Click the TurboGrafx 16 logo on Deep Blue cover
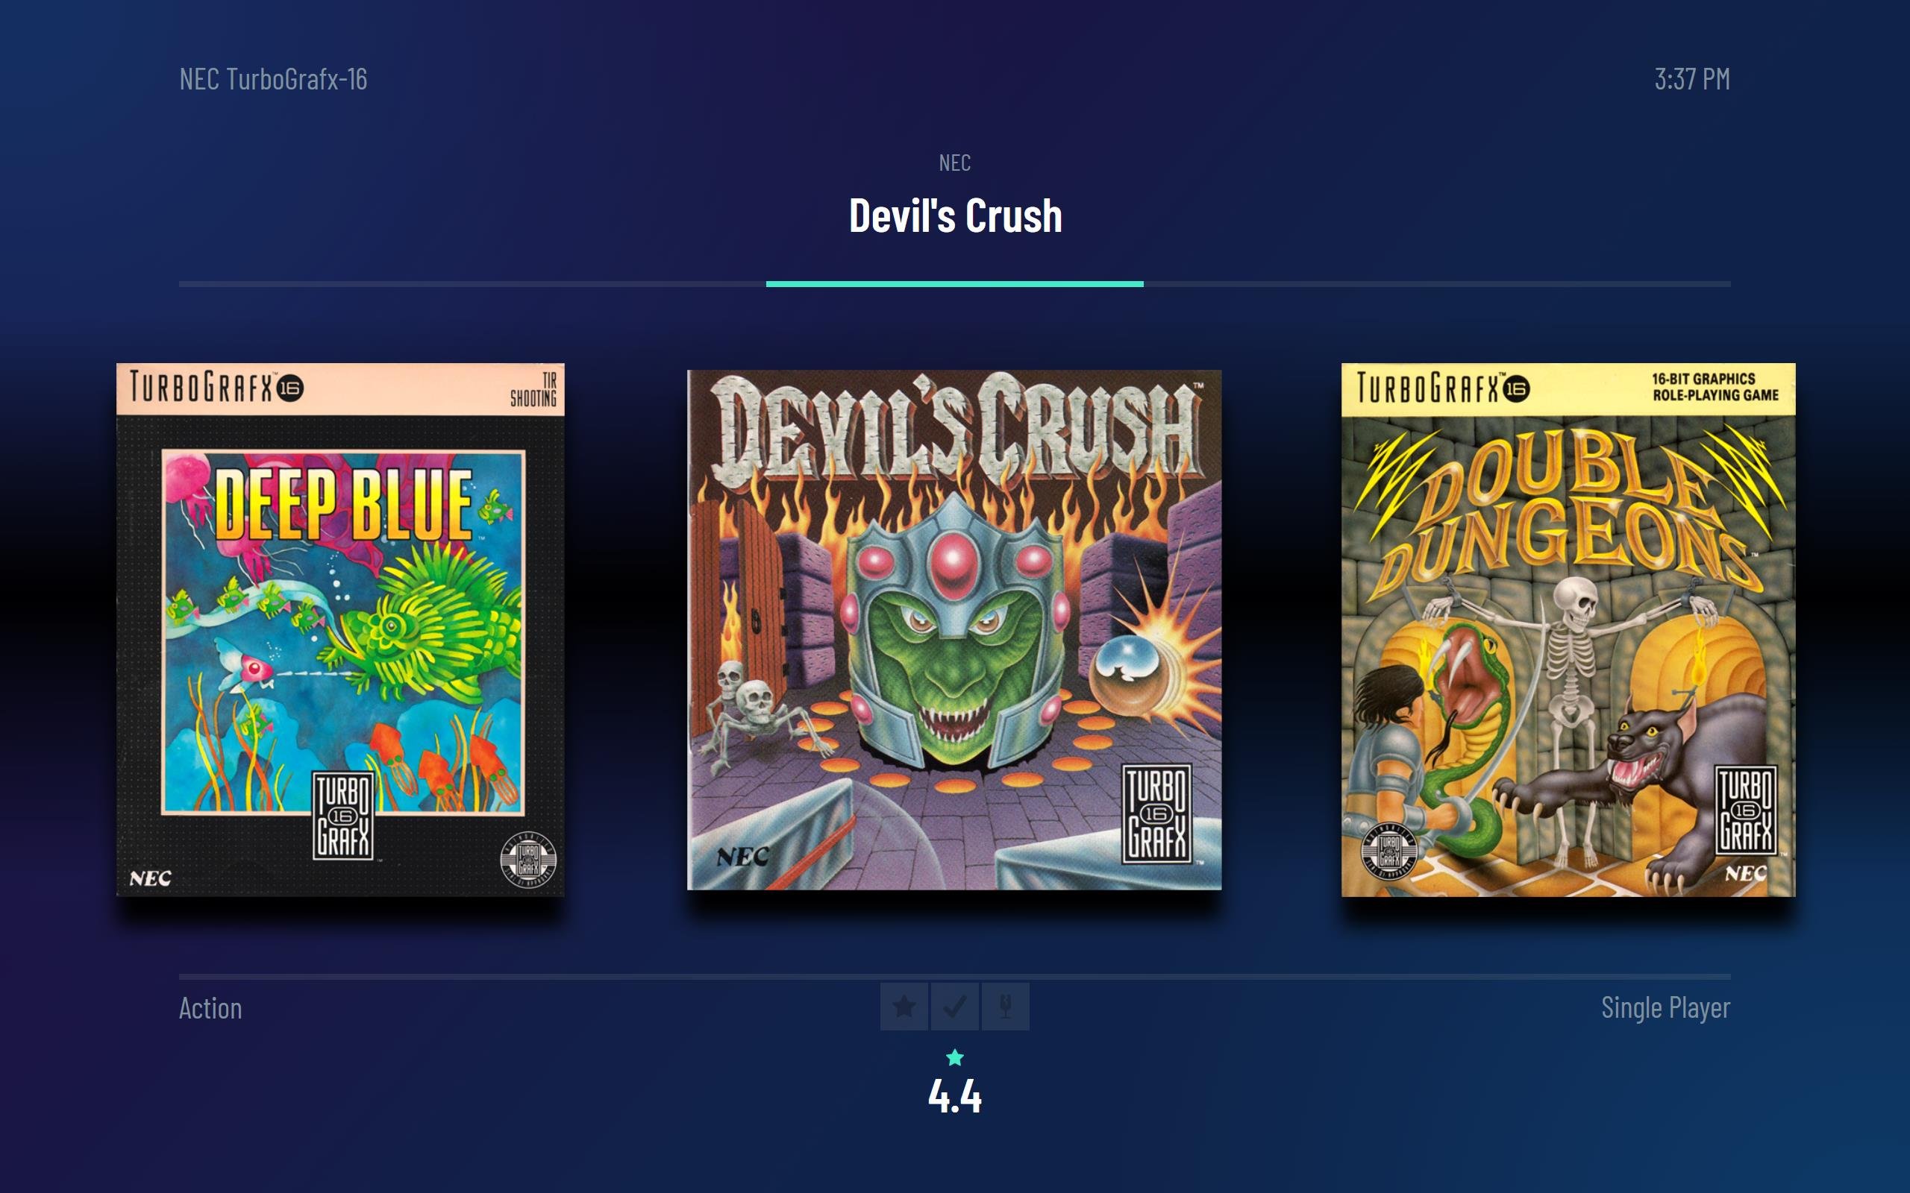This screenshot has height=1193, width=1910. pyautogui.click(x=343, y=815)
